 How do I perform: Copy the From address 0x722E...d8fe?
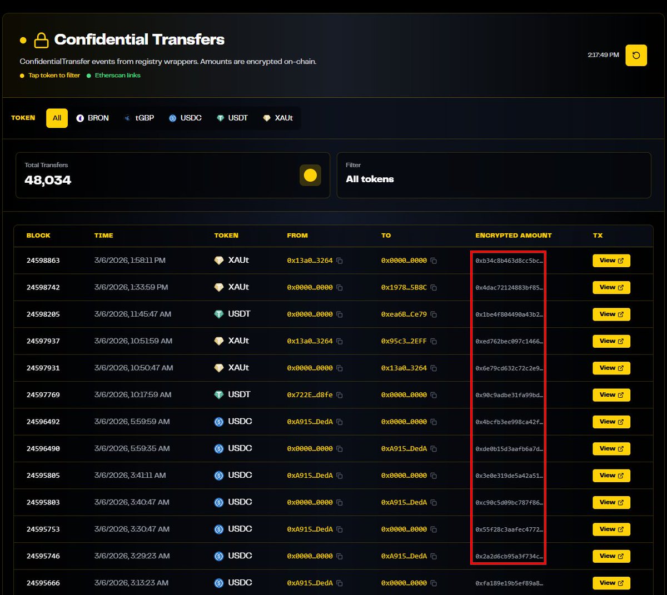340,395
